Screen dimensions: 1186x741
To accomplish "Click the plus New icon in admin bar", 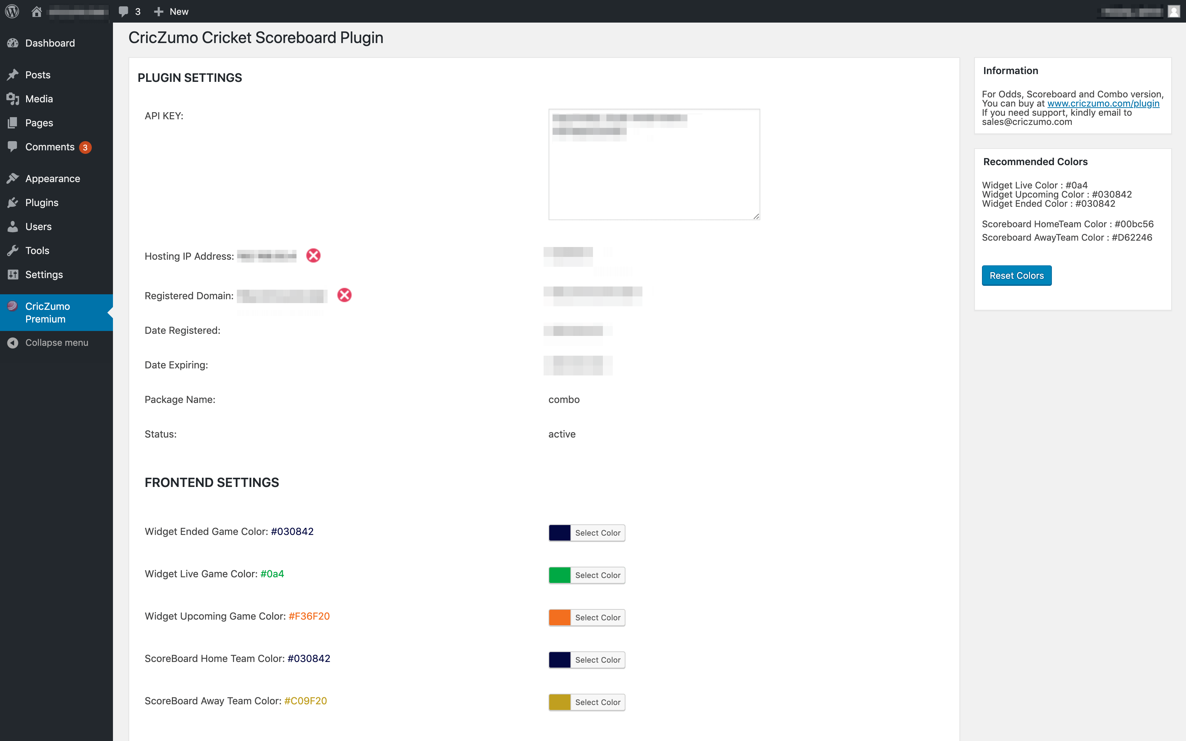I will tap(158, 11).
